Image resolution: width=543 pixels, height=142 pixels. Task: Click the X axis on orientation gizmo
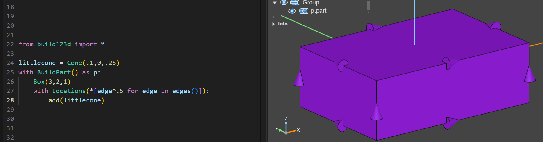[x=298, y=130]
